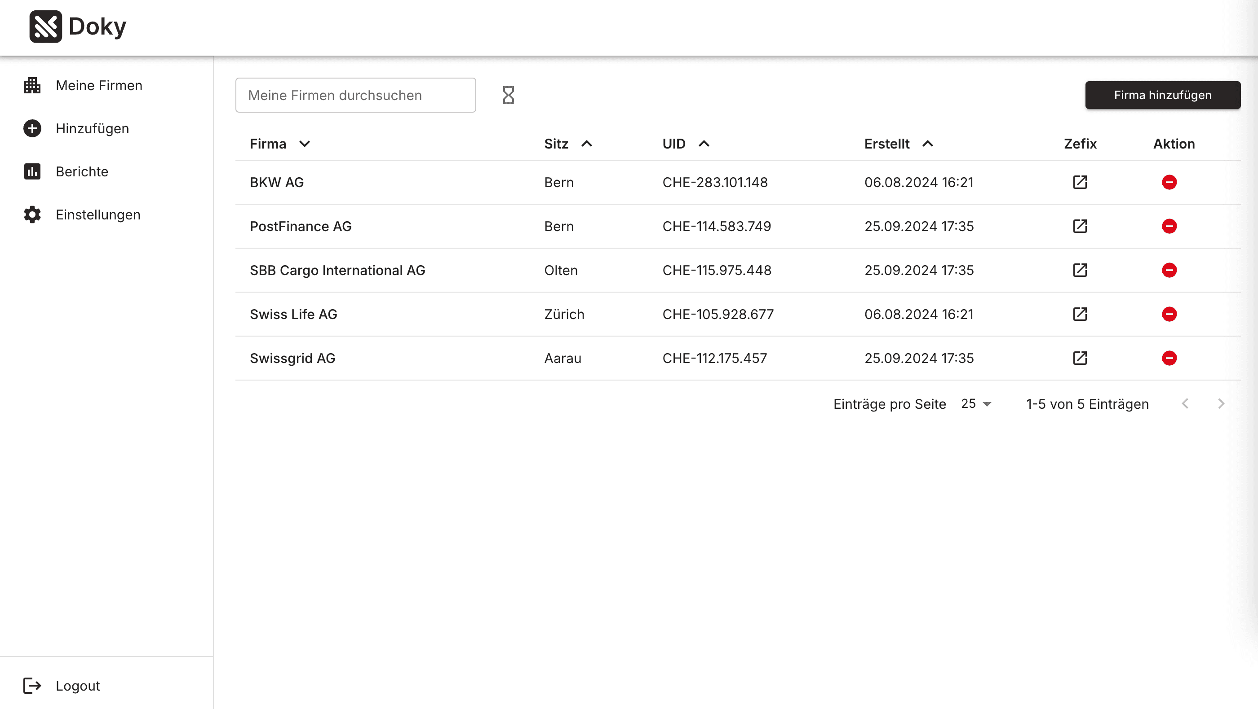The image size is (1258, 709).
Task: Go to next page of entries
Action: 1221,404
